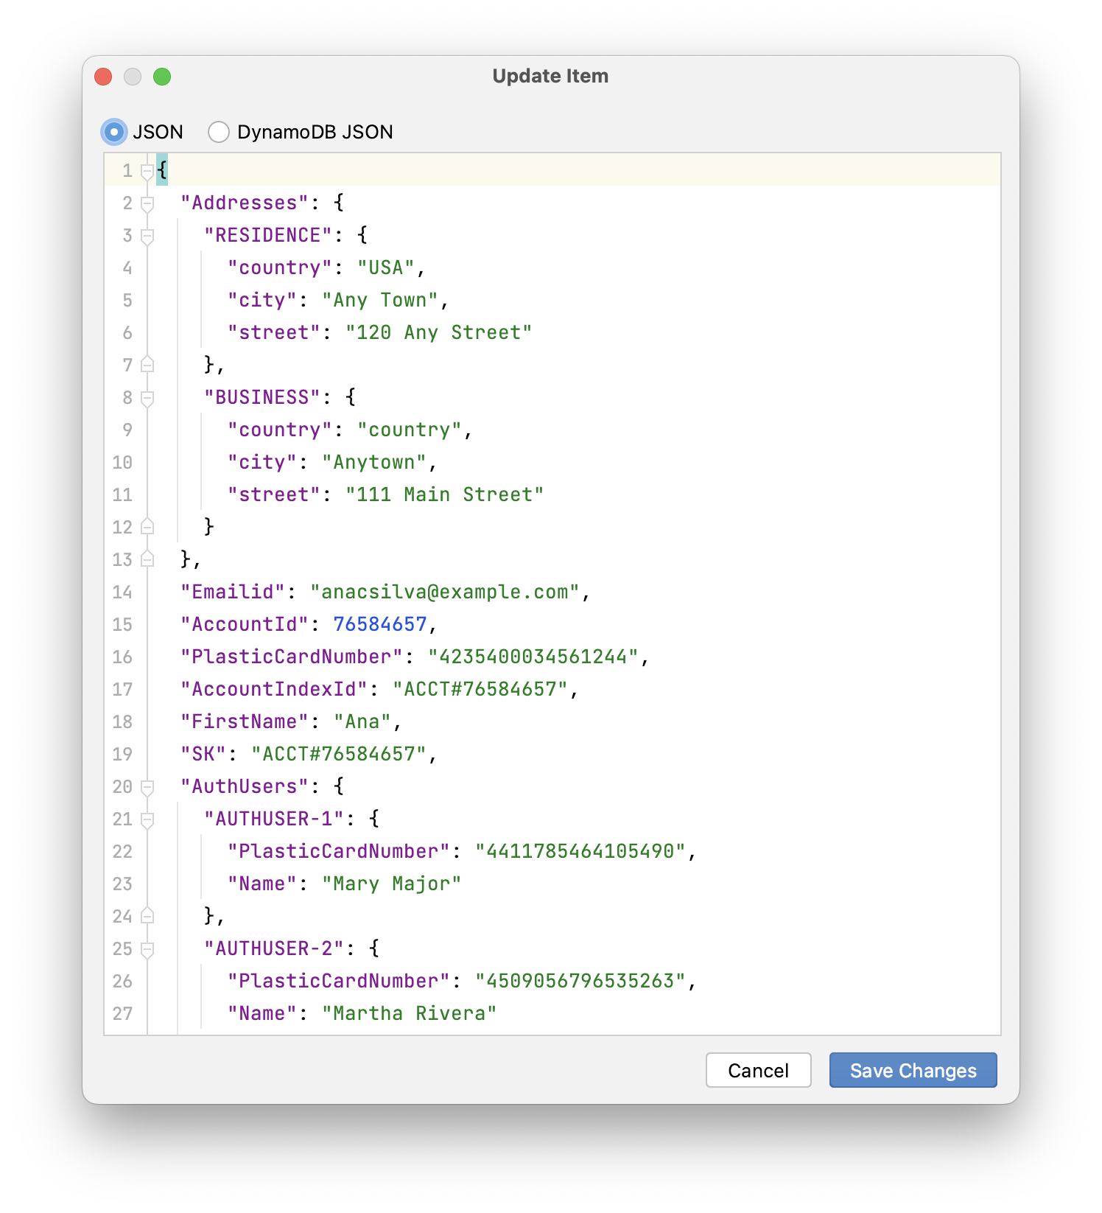Collapse the RESIDENCE block fold on line 3
This screenshot has height=1213, width=1102.
coord(147,237)
